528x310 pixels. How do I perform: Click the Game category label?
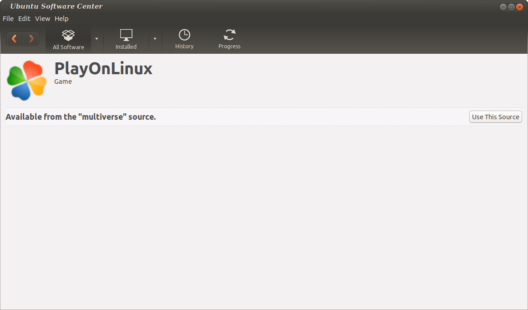[x=63, y=81]
